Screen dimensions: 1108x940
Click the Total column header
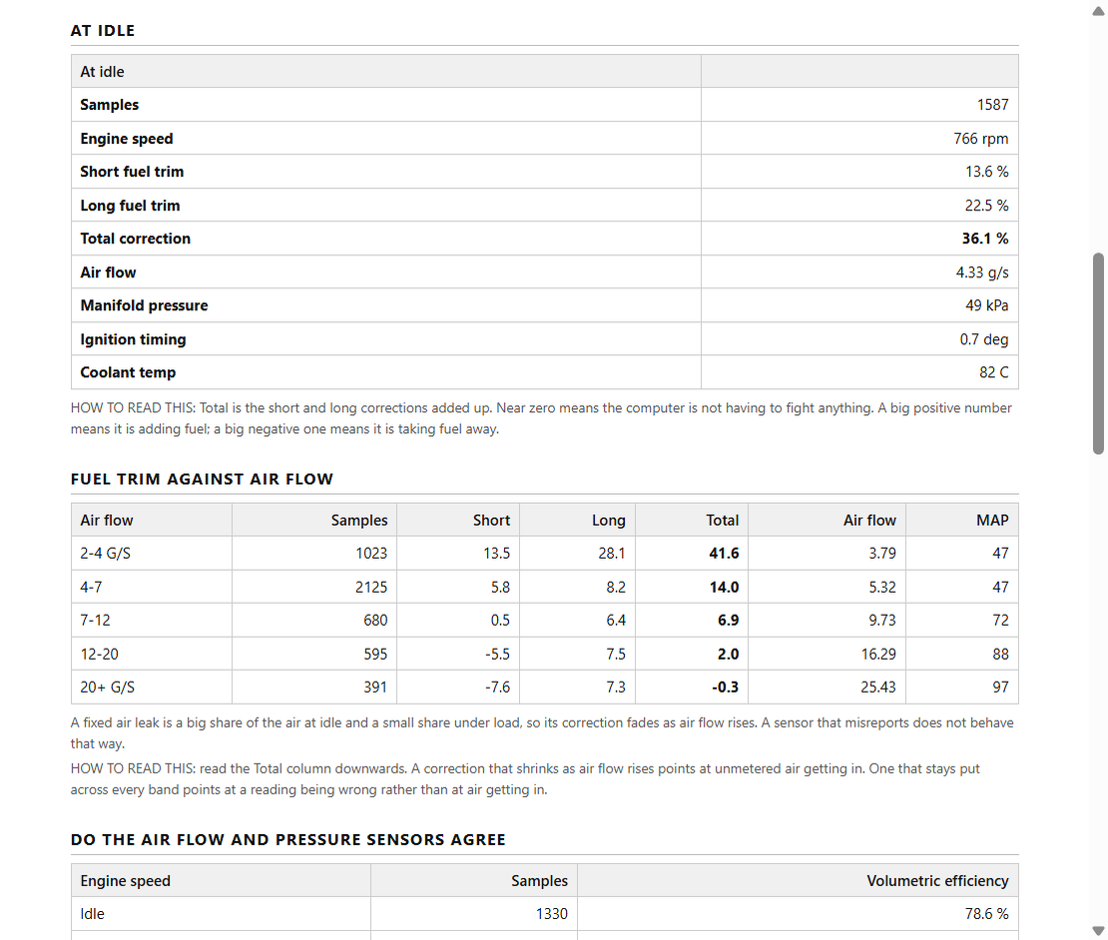click(722, 521)
